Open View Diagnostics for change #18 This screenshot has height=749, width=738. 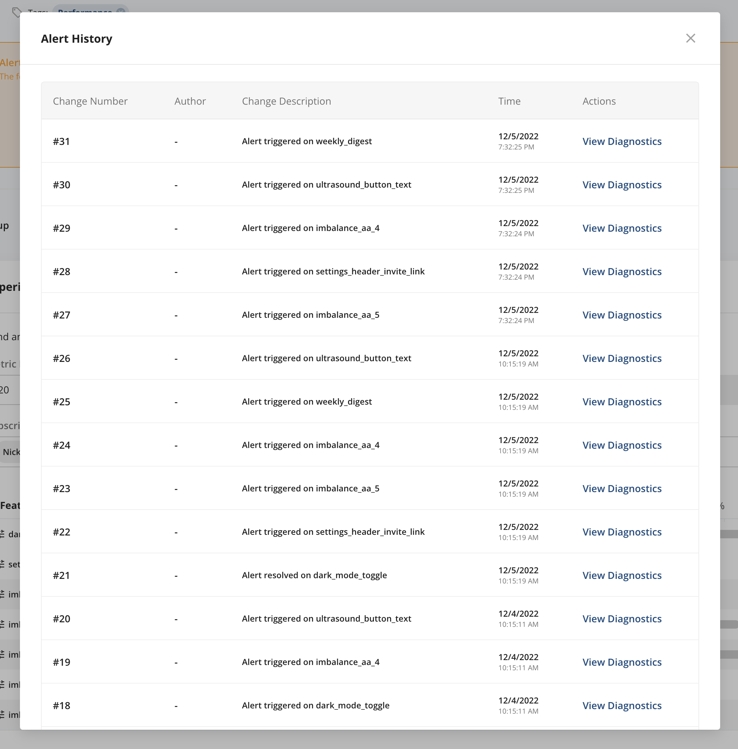click(x=622, y=705)
